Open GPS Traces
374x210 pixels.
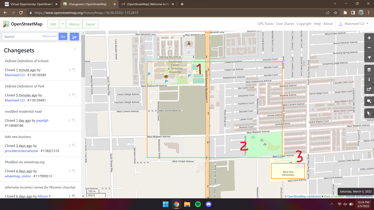[x=266, y=24]
